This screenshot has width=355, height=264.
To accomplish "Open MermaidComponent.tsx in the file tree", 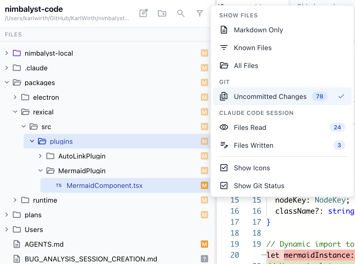I will [125, 186].
